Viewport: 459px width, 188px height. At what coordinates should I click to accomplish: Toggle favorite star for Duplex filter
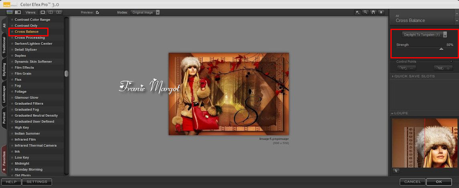click(12, 56)
